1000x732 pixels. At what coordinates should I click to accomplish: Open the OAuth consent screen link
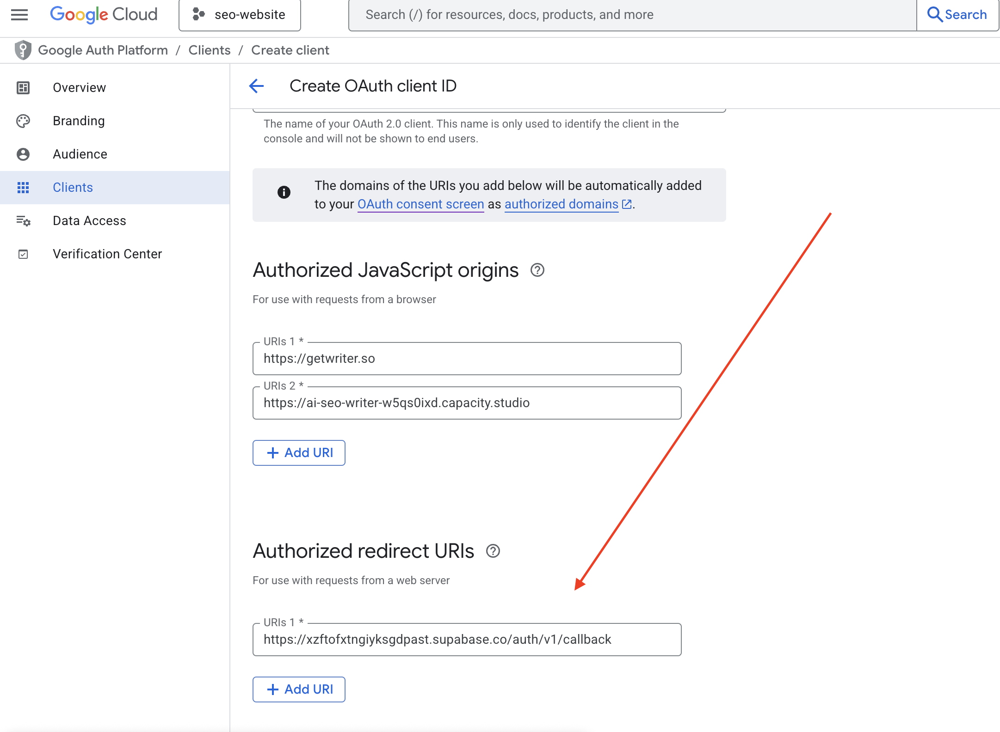pos(420,204)
